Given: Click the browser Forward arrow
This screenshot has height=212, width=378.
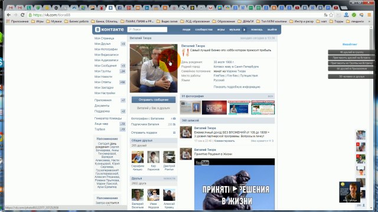Looking at the screenshot, I should [15, 15].
